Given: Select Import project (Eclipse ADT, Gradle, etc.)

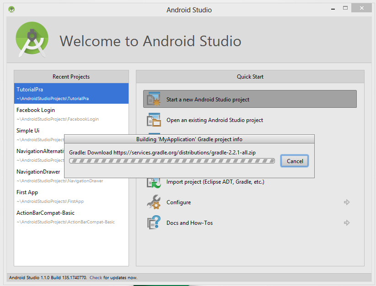Looking at the screenshot, I should tap(250, 182).
